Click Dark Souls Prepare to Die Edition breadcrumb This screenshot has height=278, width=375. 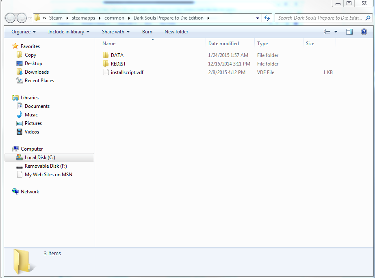[x=169, y=18]
